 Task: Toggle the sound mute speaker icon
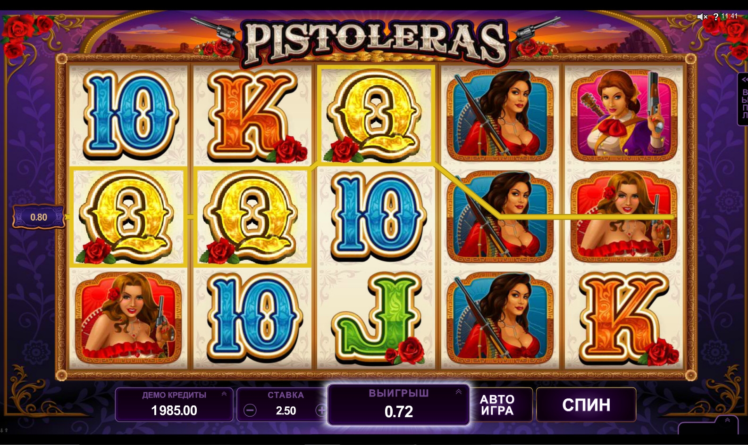pyautogui.click(x=702, y=16)
